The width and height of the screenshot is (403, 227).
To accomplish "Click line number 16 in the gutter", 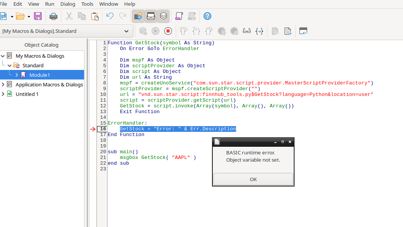I will click(103, 129).
